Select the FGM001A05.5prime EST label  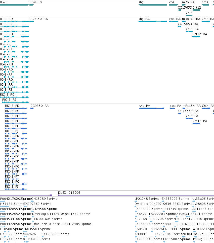pyautogui.click(x=47, y=219)
